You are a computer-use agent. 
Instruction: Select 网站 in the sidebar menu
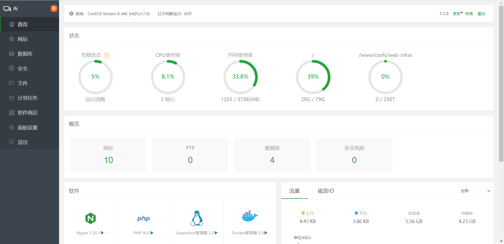[30, 39]
